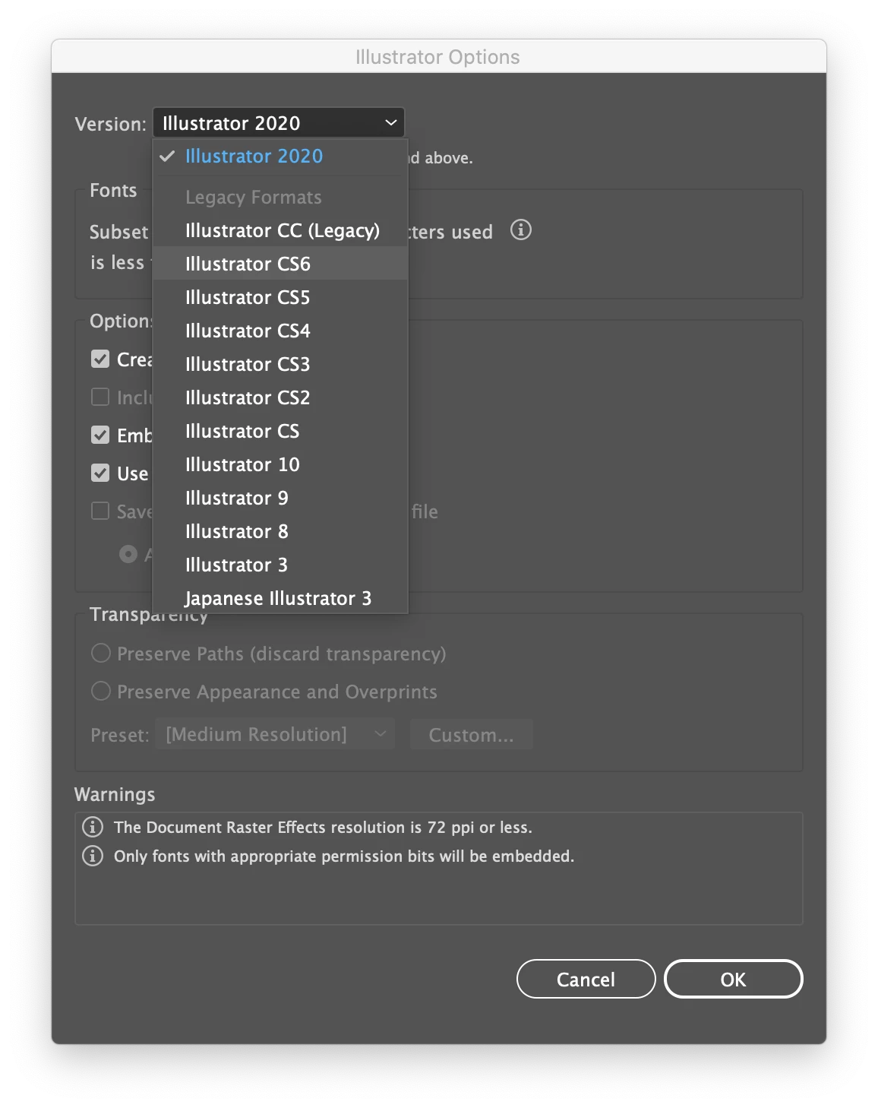This screenshot has height=1108, width=878.
Task: Select the checked Illustrator 2020 option
Action: tap(280, 157)
